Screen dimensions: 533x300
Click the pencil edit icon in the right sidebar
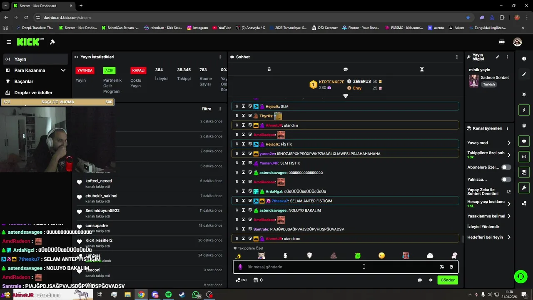[x=524, y=74]
